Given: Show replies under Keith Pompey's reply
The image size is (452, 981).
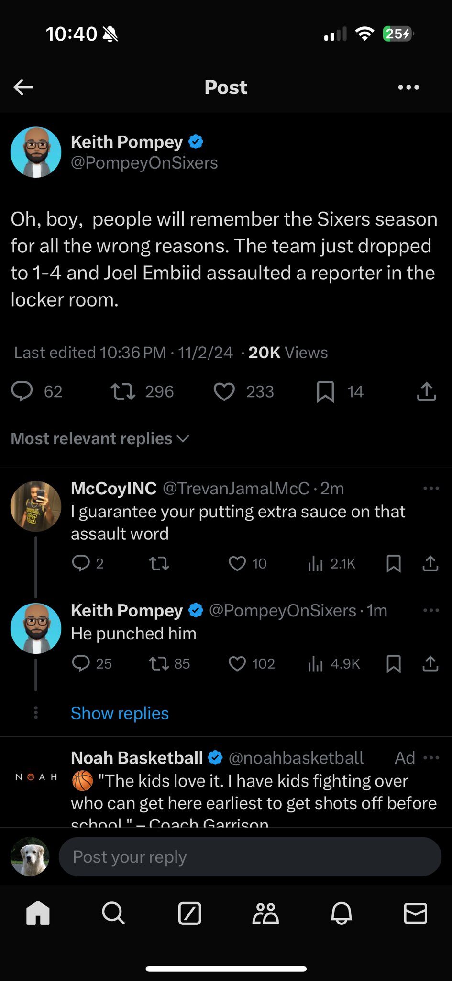Looking at the screenshot, I should (x=120, y=713).
